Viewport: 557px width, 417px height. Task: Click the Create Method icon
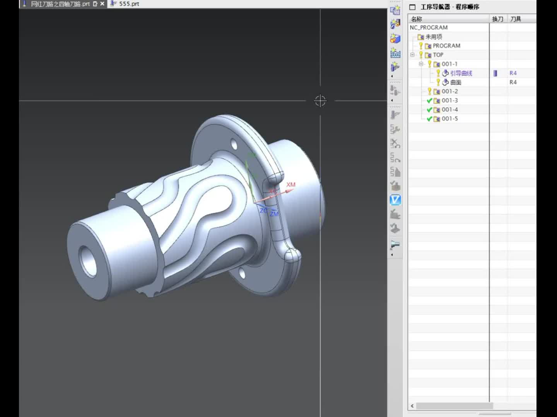point(395,53)
